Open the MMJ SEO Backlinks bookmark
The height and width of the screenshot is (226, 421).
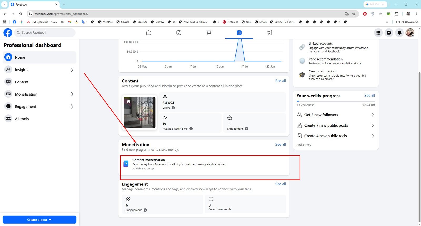pos(193,22)
